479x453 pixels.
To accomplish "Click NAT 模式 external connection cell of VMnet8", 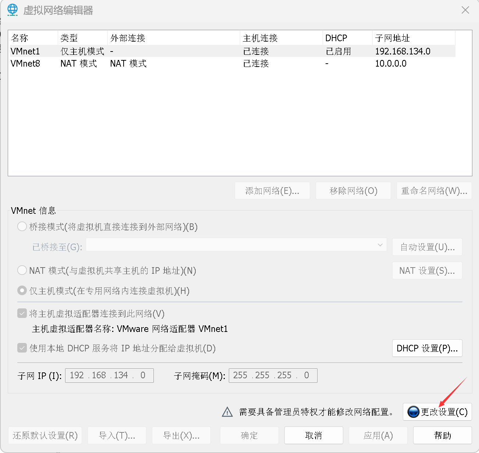I will click(128, 63).
